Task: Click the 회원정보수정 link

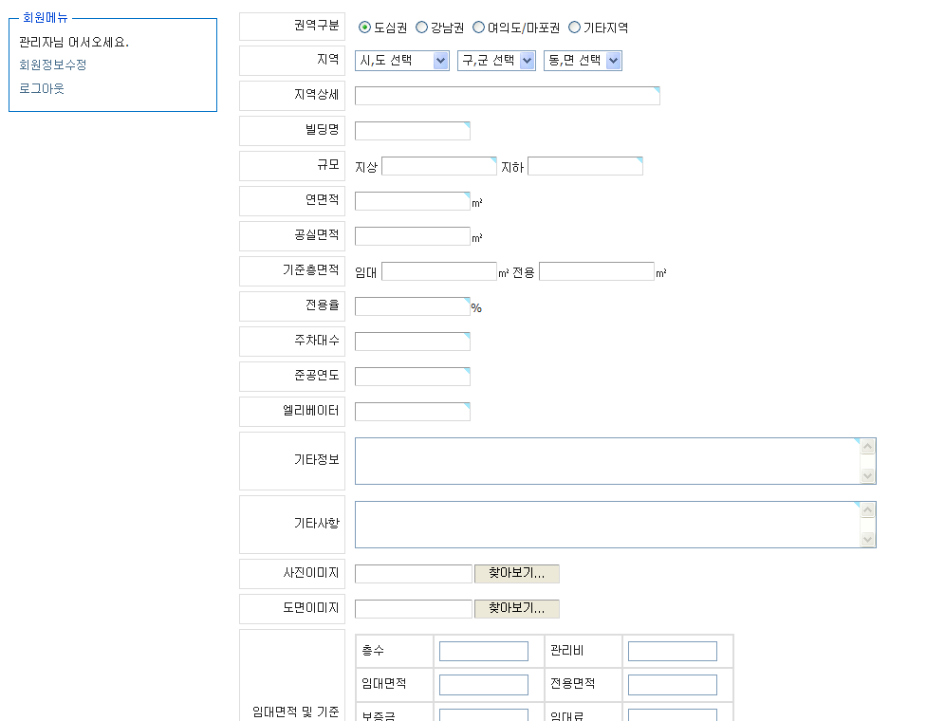Action: [53, 65]
